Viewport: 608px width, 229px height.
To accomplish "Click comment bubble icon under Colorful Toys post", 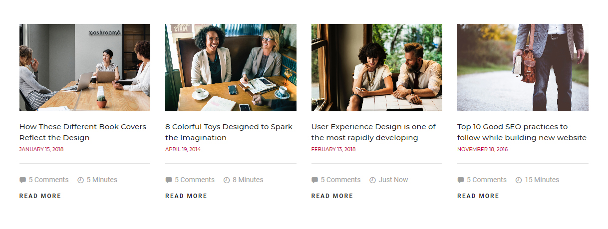I will [x=169, y=180].
